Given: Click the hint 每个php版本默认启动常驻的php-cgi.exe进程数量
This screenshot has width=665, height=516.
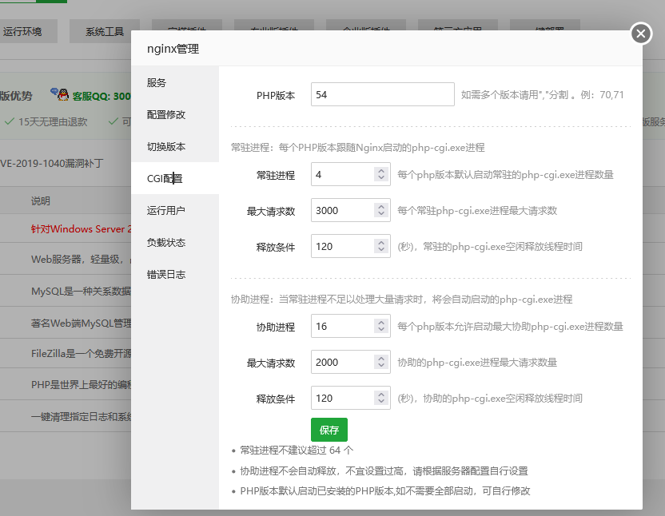Looking at the screenshot, I should click(x=505, y=175).
